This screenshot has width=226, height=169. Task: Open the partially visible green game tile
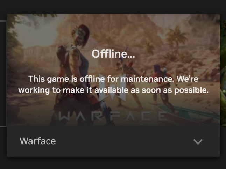click(223, 73)
